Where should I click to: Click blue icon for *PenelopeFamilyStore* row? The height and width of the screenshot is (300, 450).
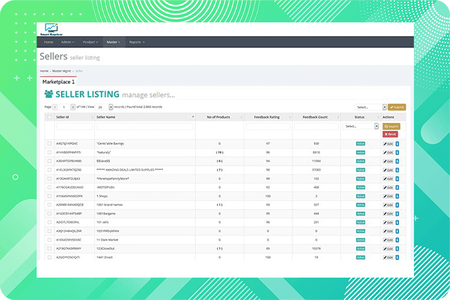[397, 179]
